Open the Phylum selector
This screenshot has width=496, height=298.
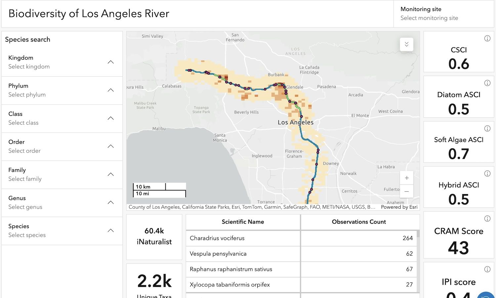[111, 90]
